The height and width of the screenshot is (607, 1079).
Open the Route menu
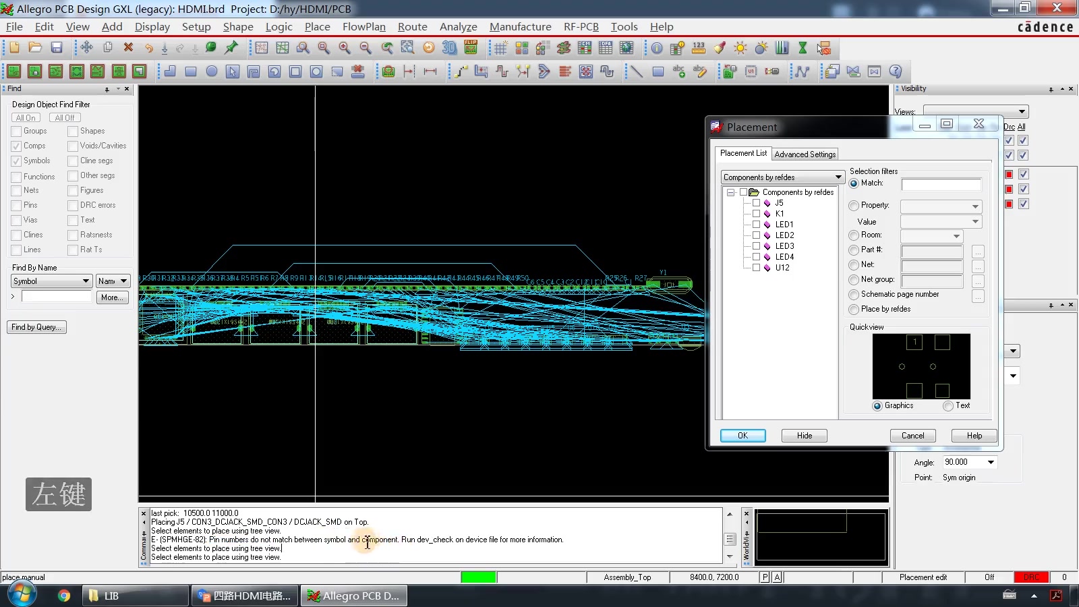[412, 26]
